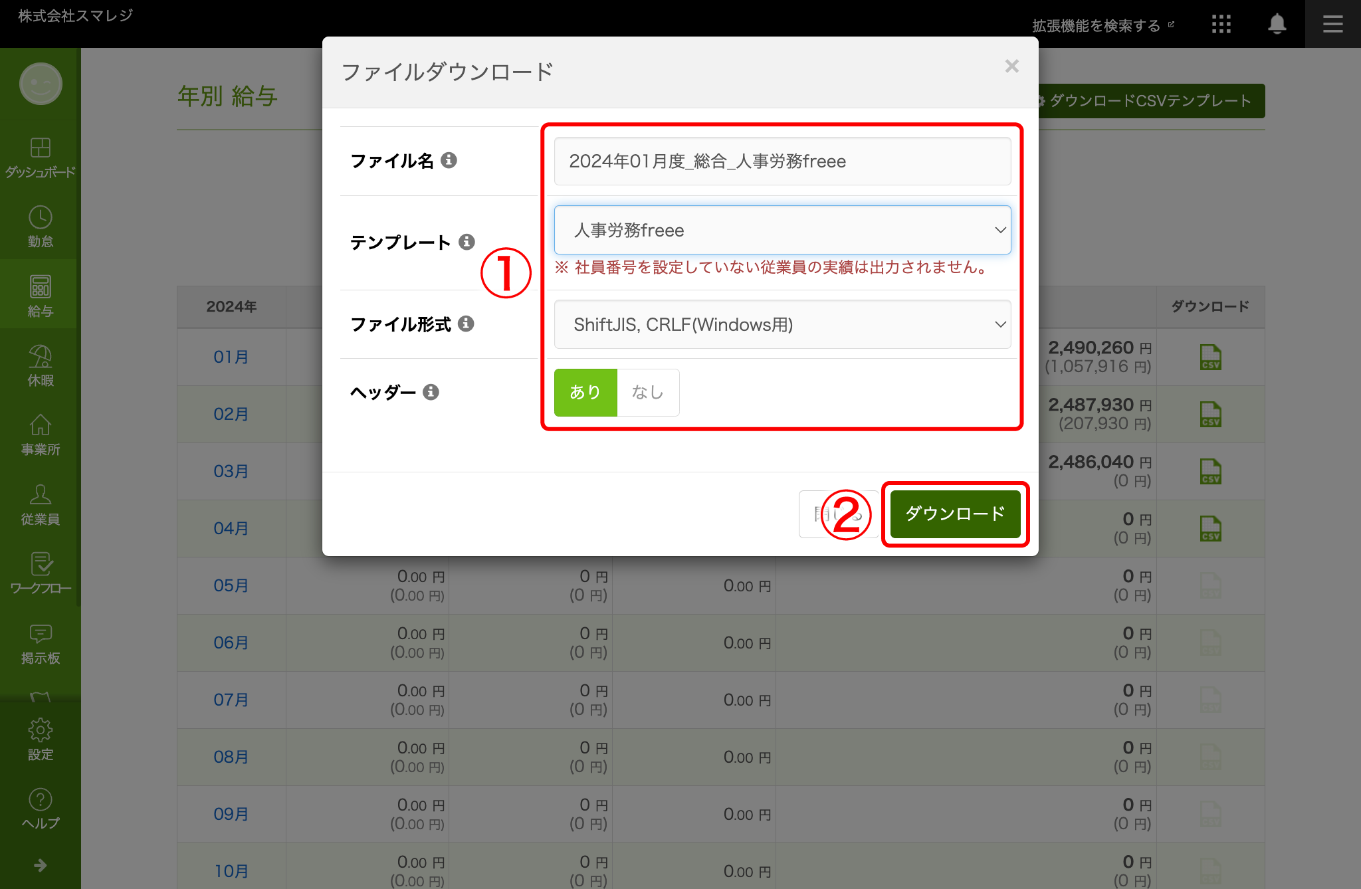Open notifications bell icon
This screenshot has width=1361, height=889.
1277,25
